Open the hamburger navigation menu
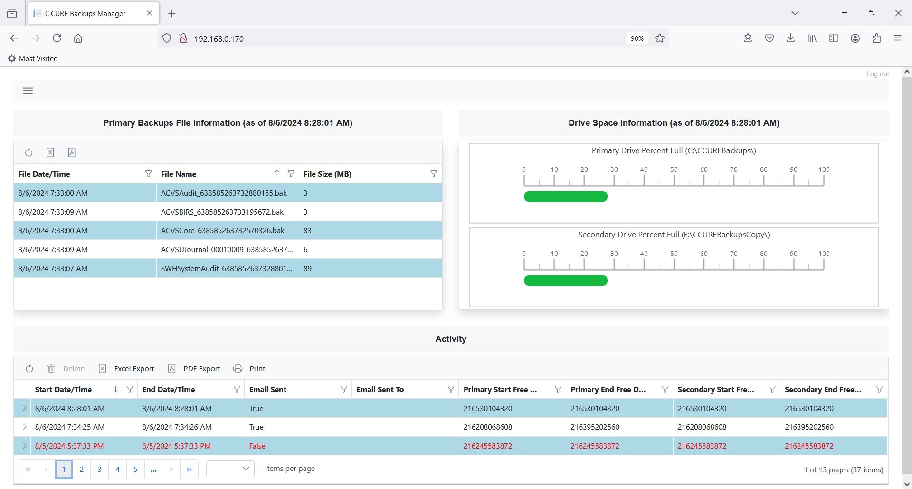Screen dimensions: 912x489 [28, 91]
